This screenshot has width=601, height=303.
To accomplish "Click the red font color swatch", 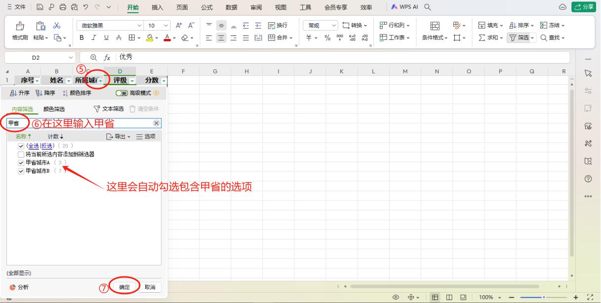I will [x=167, y=38].
